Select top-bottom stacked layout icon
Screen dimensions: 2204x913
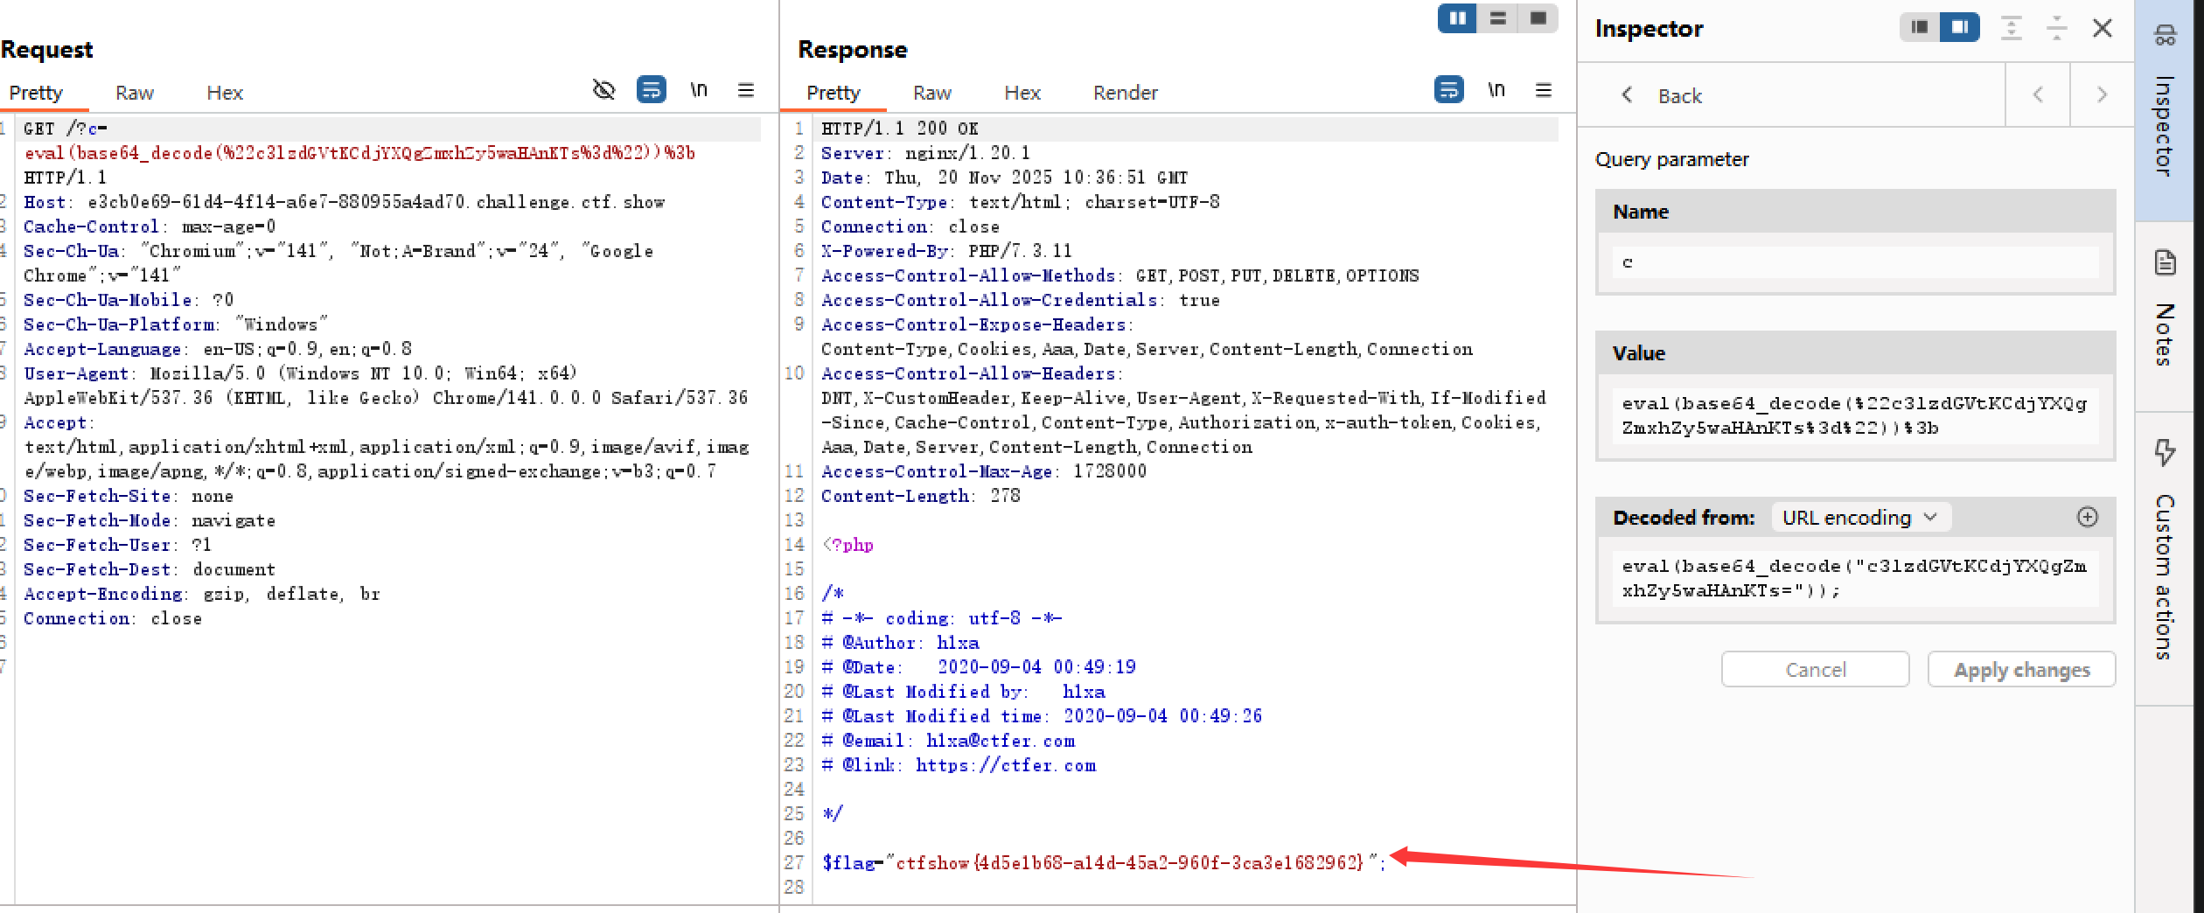(1497, 18)
